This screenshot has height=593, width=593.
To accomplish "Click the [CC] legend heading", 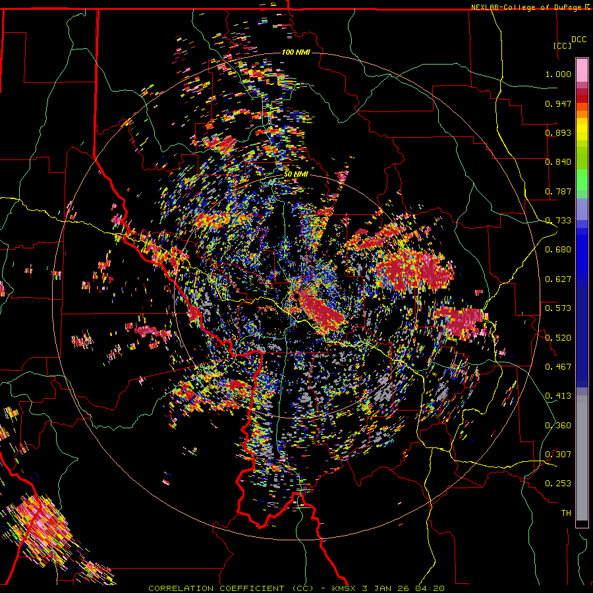I will coord(562,45).
